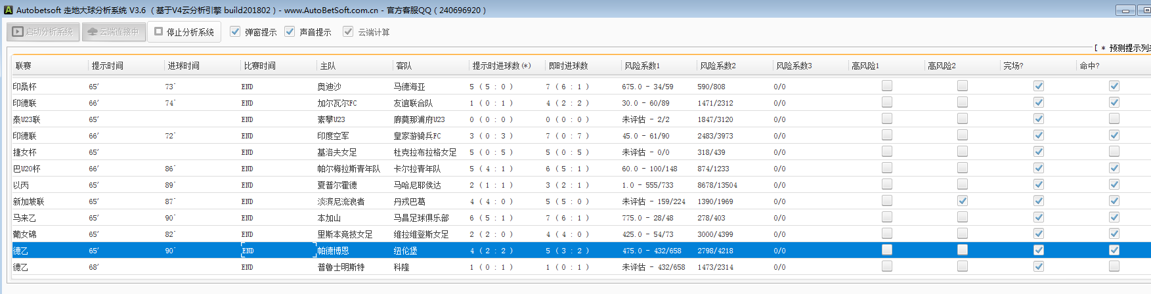Uncheck 高风险2 for the 淡滨尼流浪者 row
1151x294 pixels.
962,201
